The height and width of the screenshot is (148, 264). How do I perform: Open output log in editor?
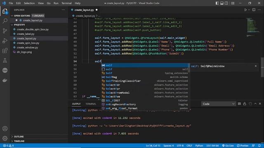250,104
